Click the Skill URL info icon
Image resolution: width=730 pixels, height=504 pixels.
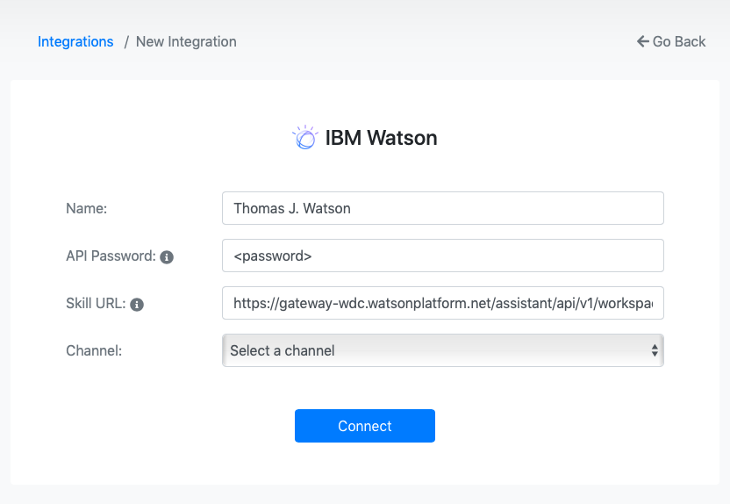(137, 304)
